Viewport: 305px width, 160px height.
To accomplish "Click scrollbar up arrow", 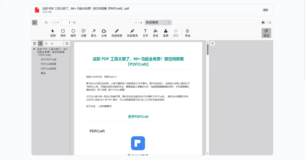I will tap(208, 42).
